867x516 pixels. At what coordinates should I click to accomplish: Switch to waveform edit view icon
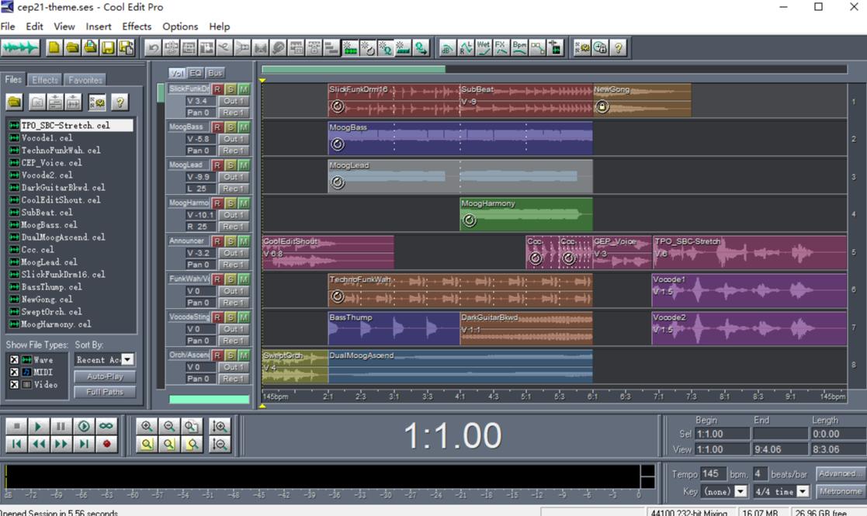20,48
